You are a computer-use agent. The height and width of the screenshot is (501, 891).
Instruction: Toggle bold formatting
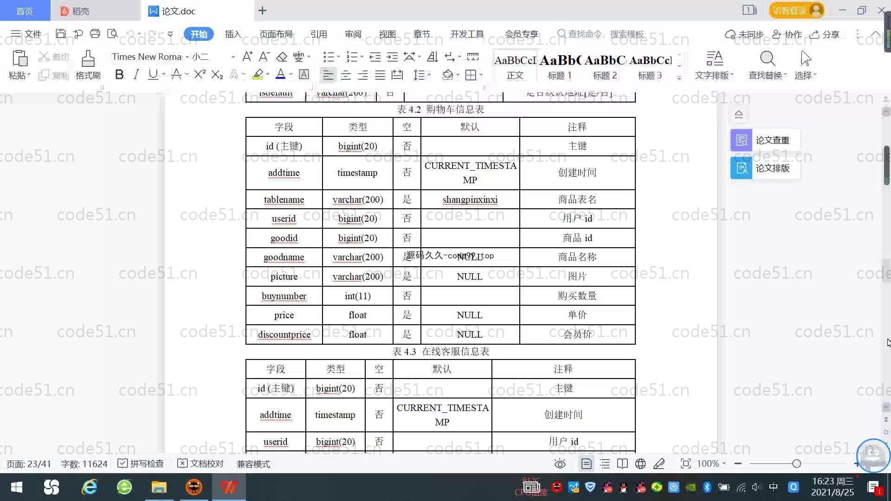tap(119, 75)
